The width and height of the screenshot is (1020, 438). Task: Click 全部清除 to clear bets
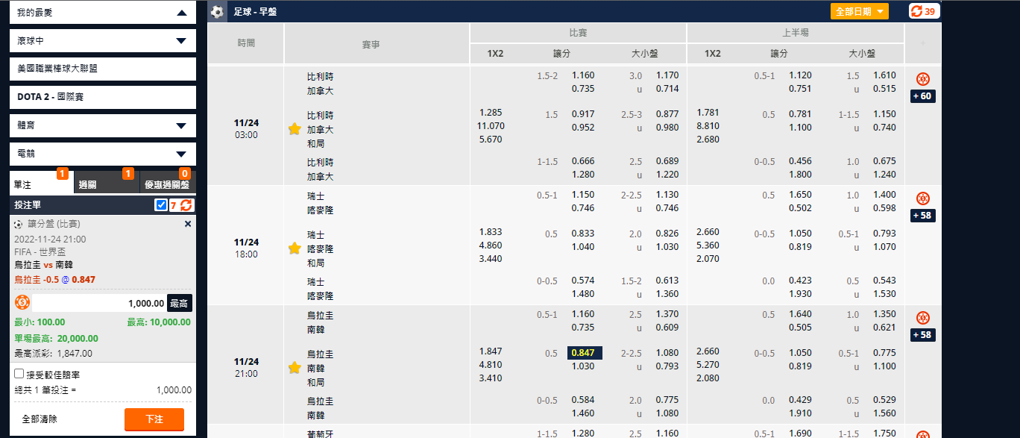pyautogui.click(x=40, y=419)
